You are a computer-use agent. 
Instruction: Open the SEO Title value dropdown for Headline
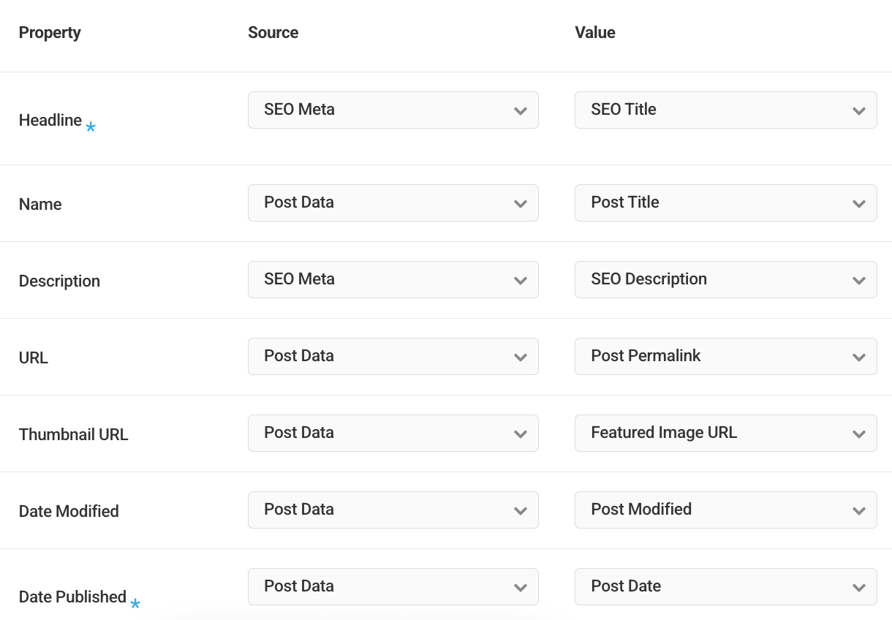click(725, 110)
